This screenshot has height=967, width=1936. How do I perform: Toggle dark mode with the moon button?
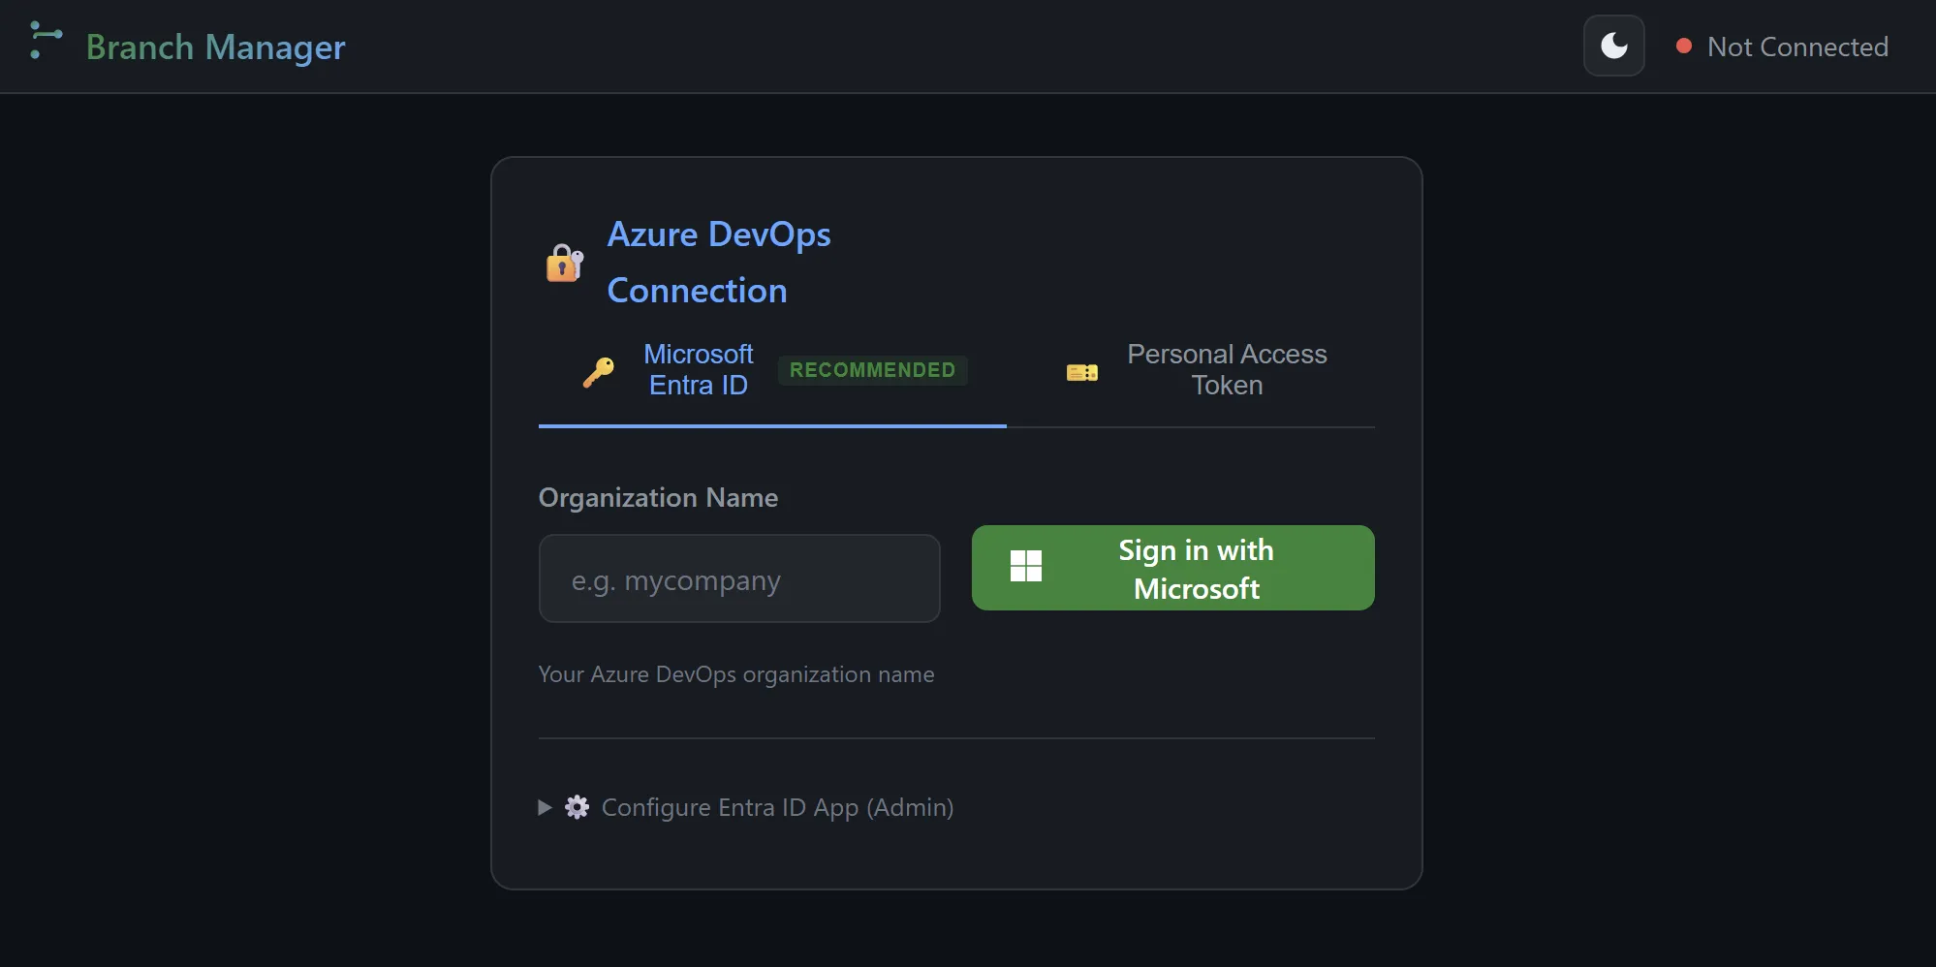(x=1613, y=46)
